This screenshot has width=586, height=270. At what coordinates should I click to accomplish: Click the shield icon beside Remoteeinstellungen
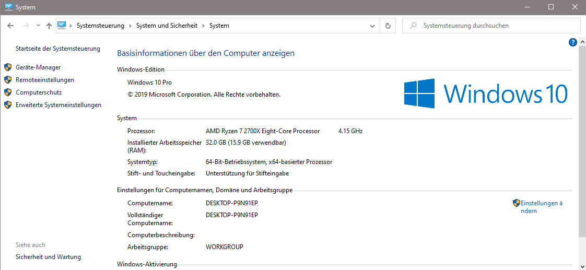point(8,80)
